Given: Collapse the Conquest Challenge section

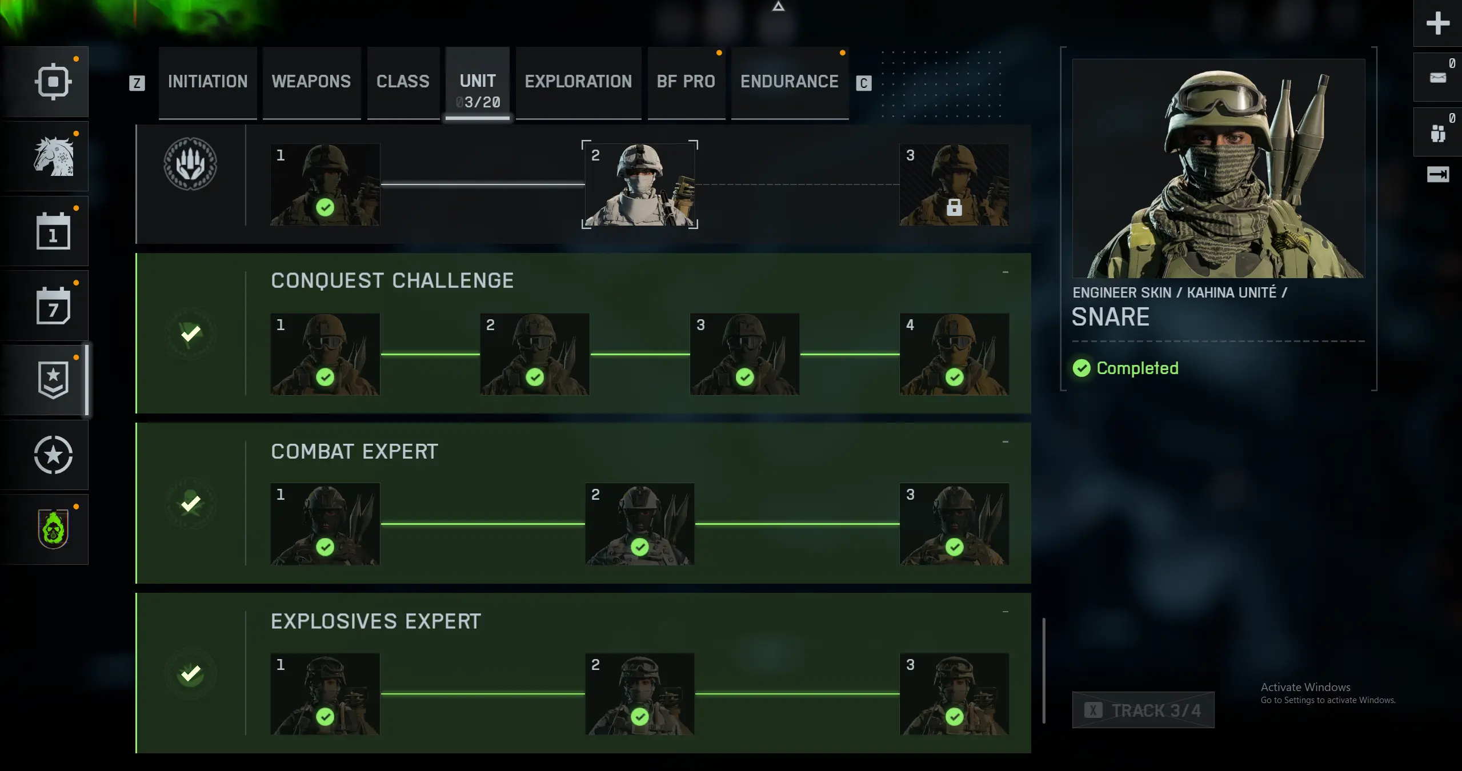Looking at the screenshot, I should (x=1006, y=272).
